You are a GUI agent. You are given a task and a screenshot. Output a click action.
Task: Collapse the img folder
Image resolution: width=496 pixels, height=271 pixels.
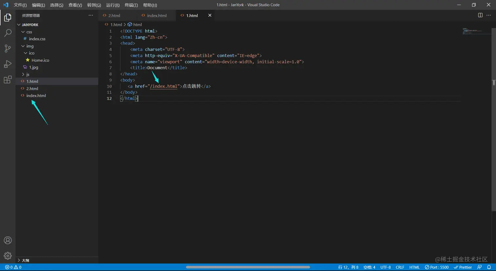point(23,46)
